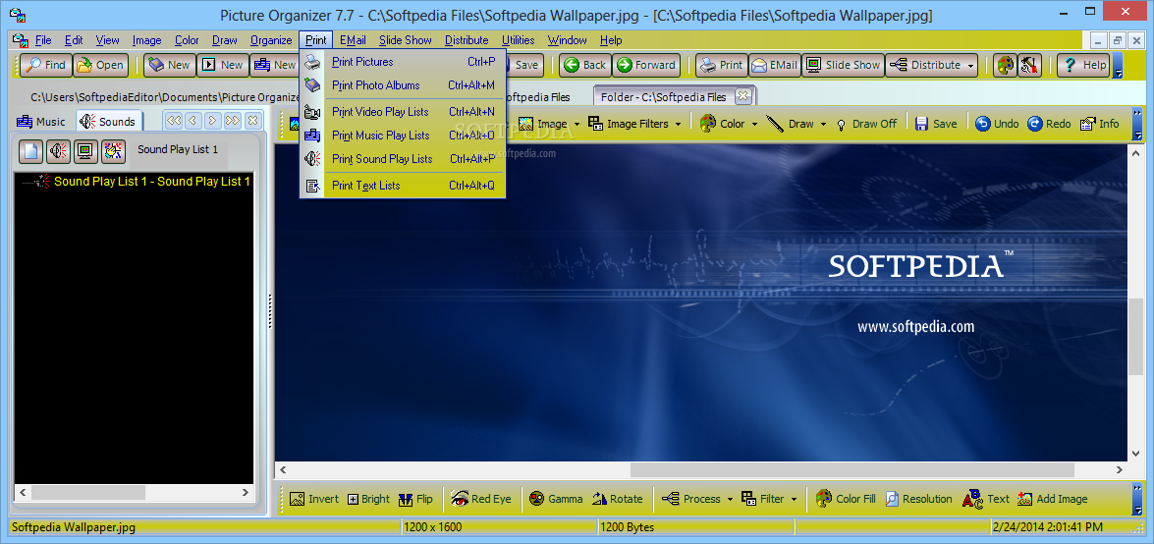This screenshot has width=1154, height=544.
Task: Click Save next to Undo in image toolbar
Action: click(936, 124)
